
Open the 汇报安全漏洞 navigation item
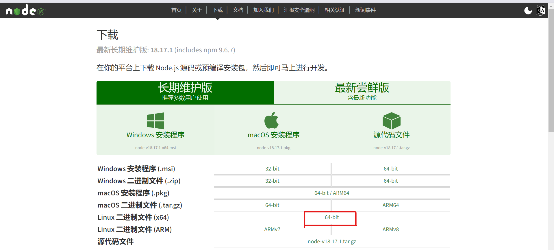(299, 10)
